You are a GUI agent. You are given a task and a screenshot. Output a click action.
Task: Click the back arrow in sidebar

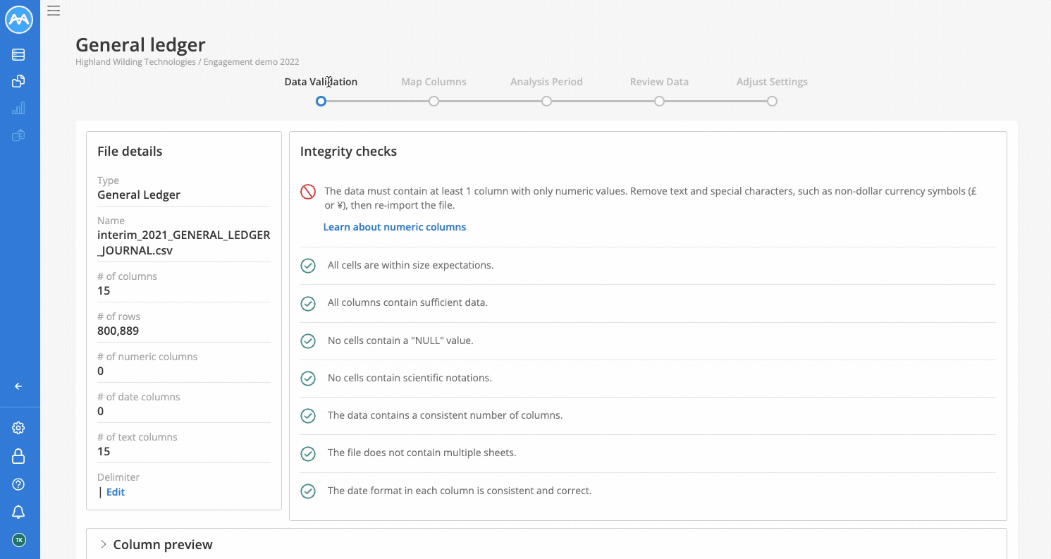point(19,386)
